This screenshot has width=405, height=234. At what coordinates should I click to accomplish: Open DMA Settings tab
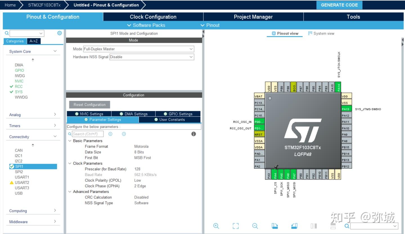point(133,114)
